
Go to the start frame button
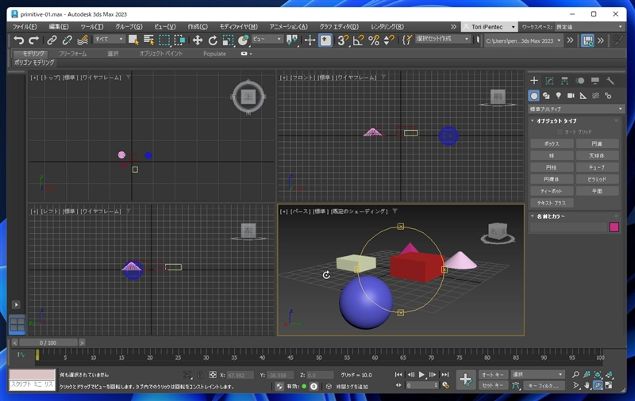pyautogui.click(x=398, y=375)
